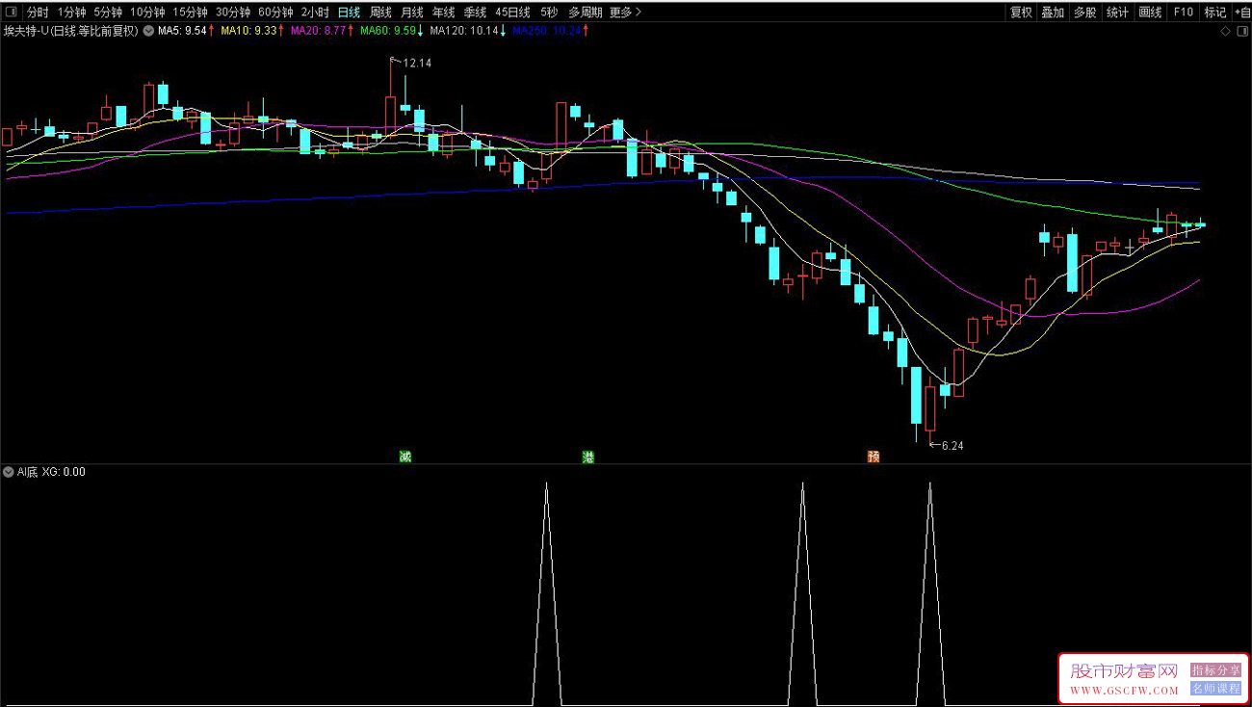This screenshot has width=1252, height=707.
Task: Click the MA10: 9.33 indicator label
Action: click(248, 31)
